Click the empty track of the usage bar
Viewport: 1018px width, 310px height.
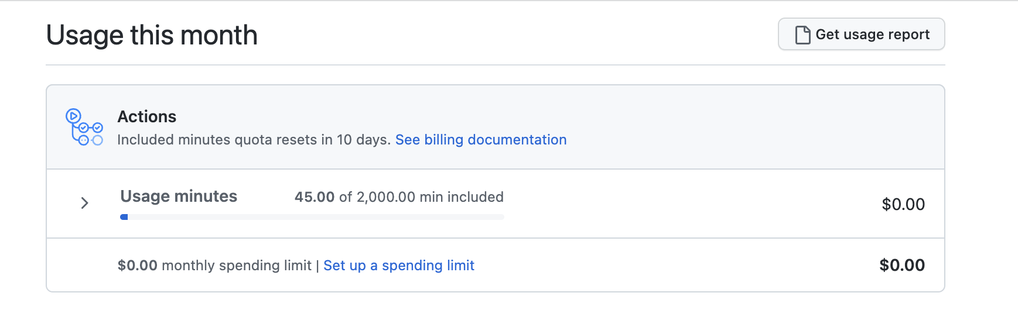[351, 217]
